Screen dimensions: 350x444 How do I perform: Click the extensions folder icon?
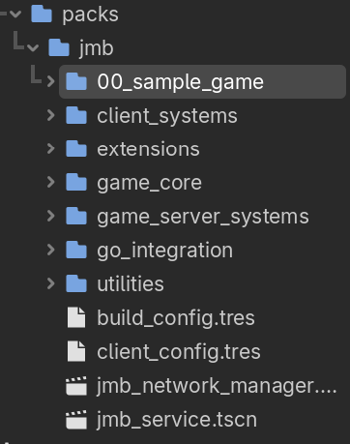point(76,149)
